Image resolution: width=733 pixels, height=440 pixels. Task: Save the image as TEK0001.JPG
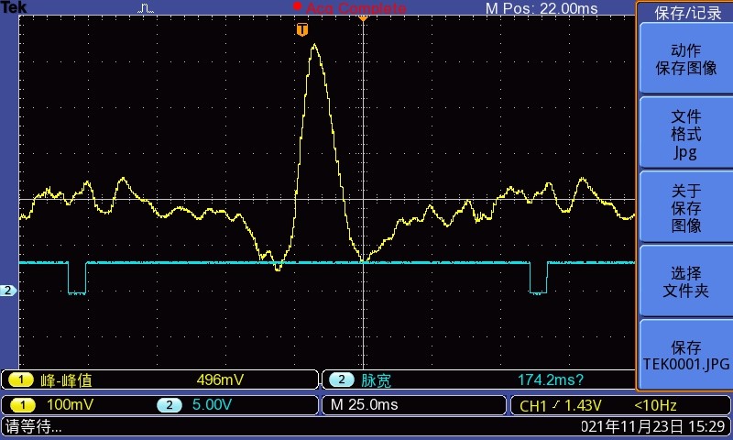click(x=685, y=356)
